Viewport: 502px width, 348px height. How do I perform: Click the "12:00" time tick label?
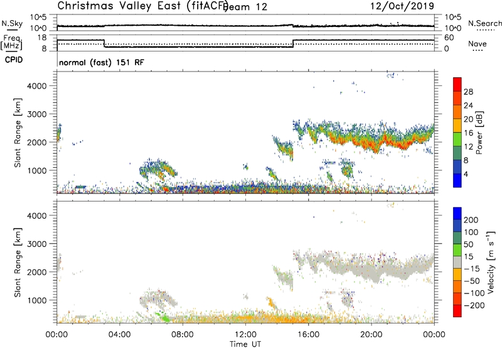(245, 335)
